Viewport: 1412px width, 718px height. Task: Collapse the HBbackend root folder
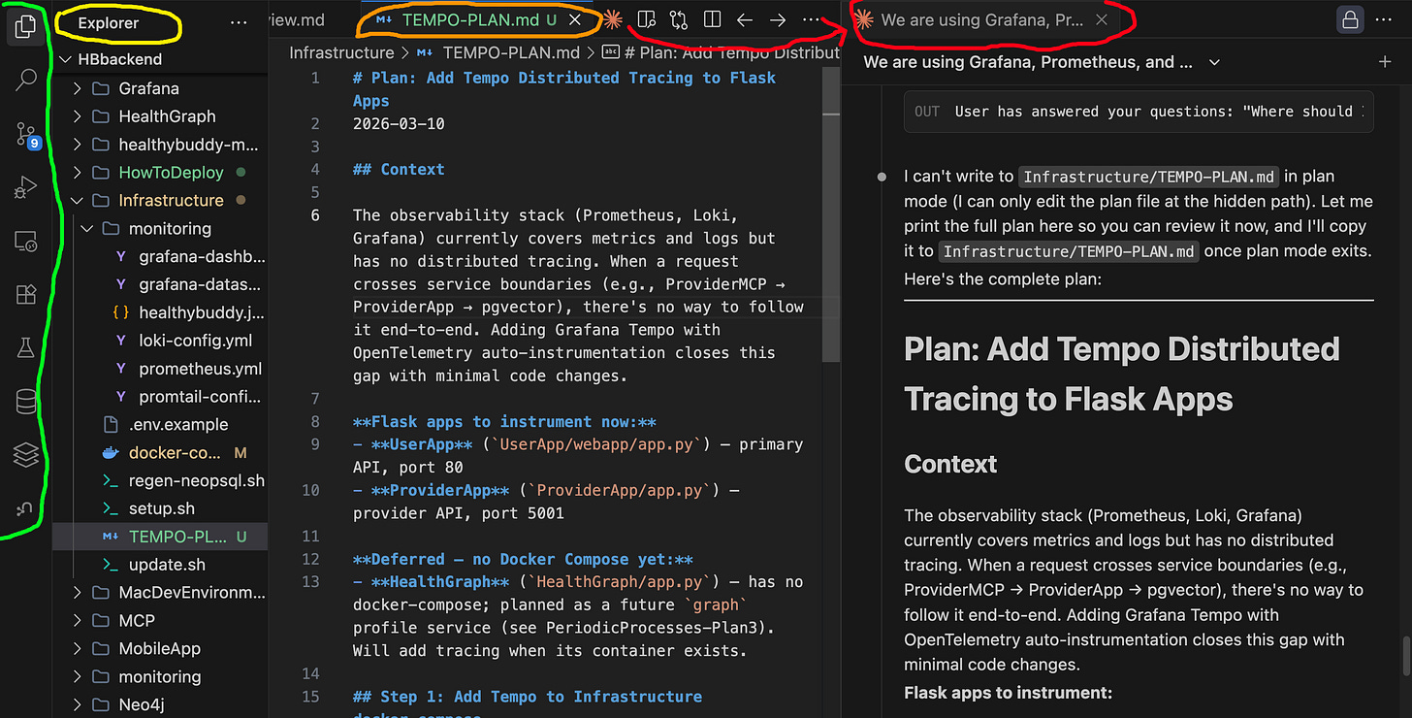(x=66, y=60)
